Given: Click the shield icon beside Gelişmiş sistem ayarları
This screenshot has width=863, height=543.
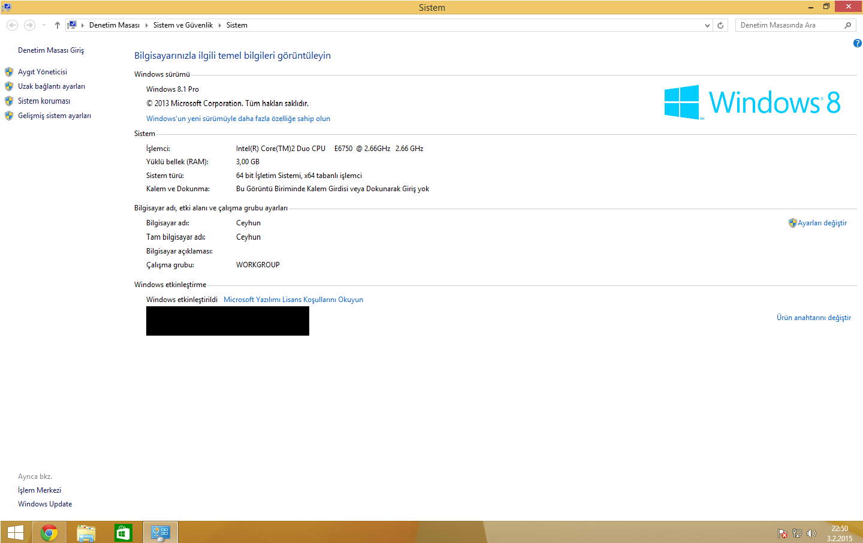Looking at the screenshot, I should click(x=9, y=116).
